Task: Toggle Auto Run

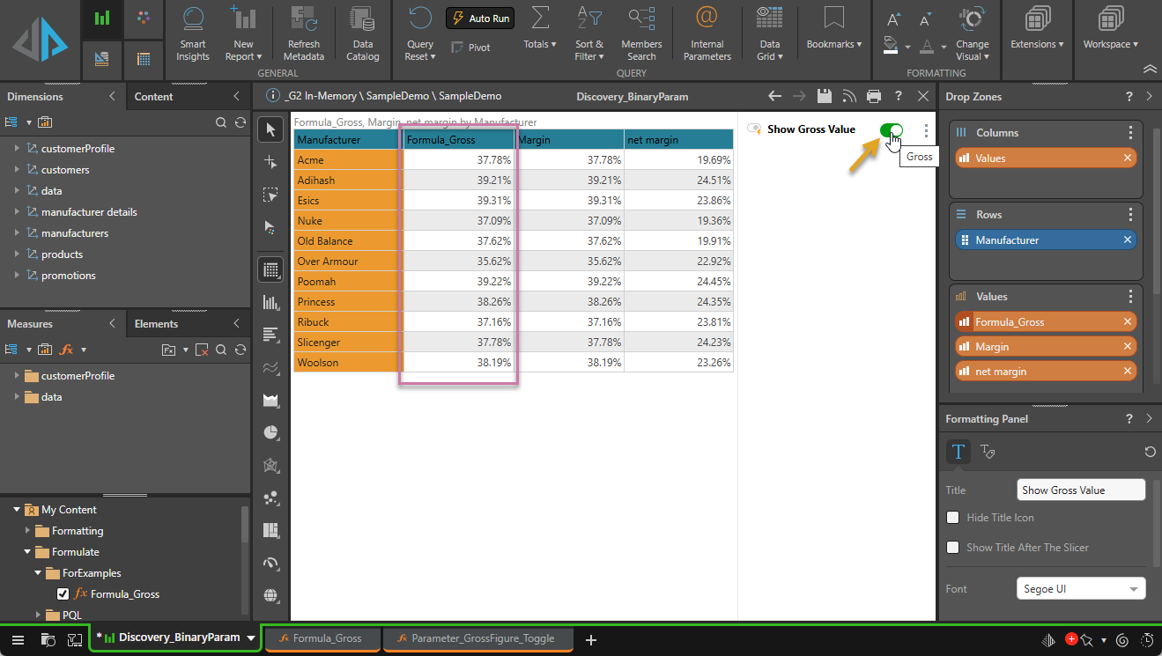Action: [x=479, y=18]
